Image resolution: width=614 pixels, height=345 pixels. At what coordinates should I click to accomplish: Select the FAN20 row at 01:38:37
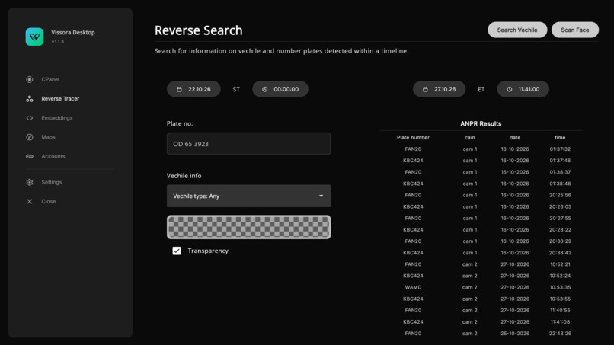(481, 172)
